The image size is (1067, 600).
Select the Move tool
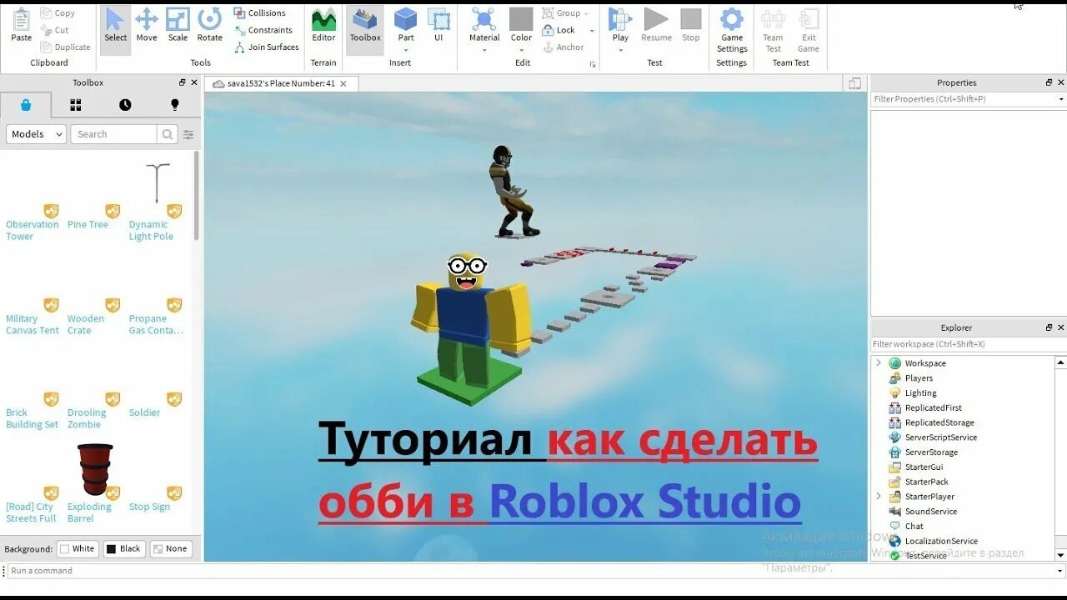pyautogui.click(x=147, y=26)
